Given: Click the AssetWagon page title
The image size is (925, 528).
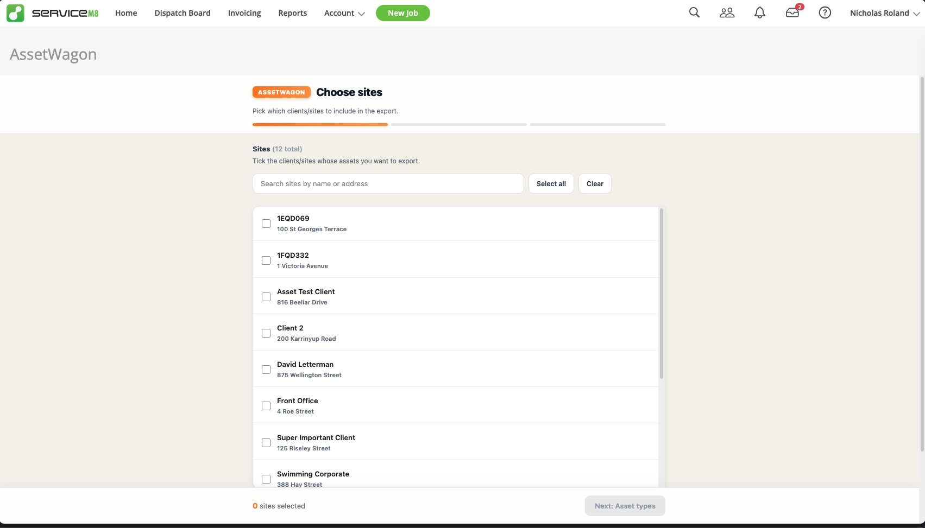Looking at the screenshot, I should coord(53,54).
